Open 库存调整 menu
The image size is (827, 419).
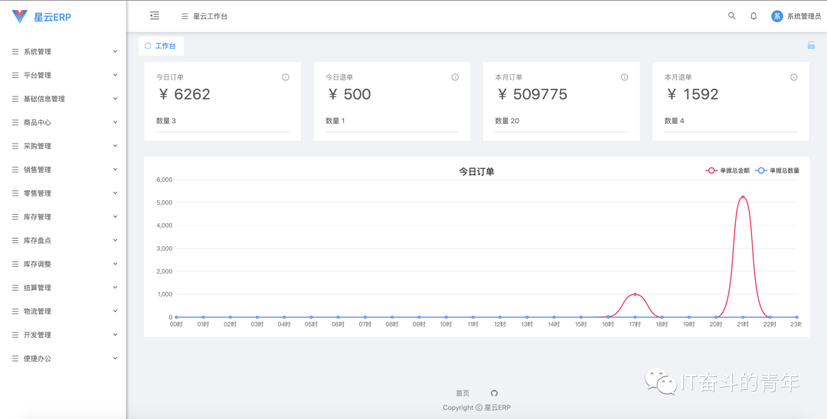click(x=64, y=265)
